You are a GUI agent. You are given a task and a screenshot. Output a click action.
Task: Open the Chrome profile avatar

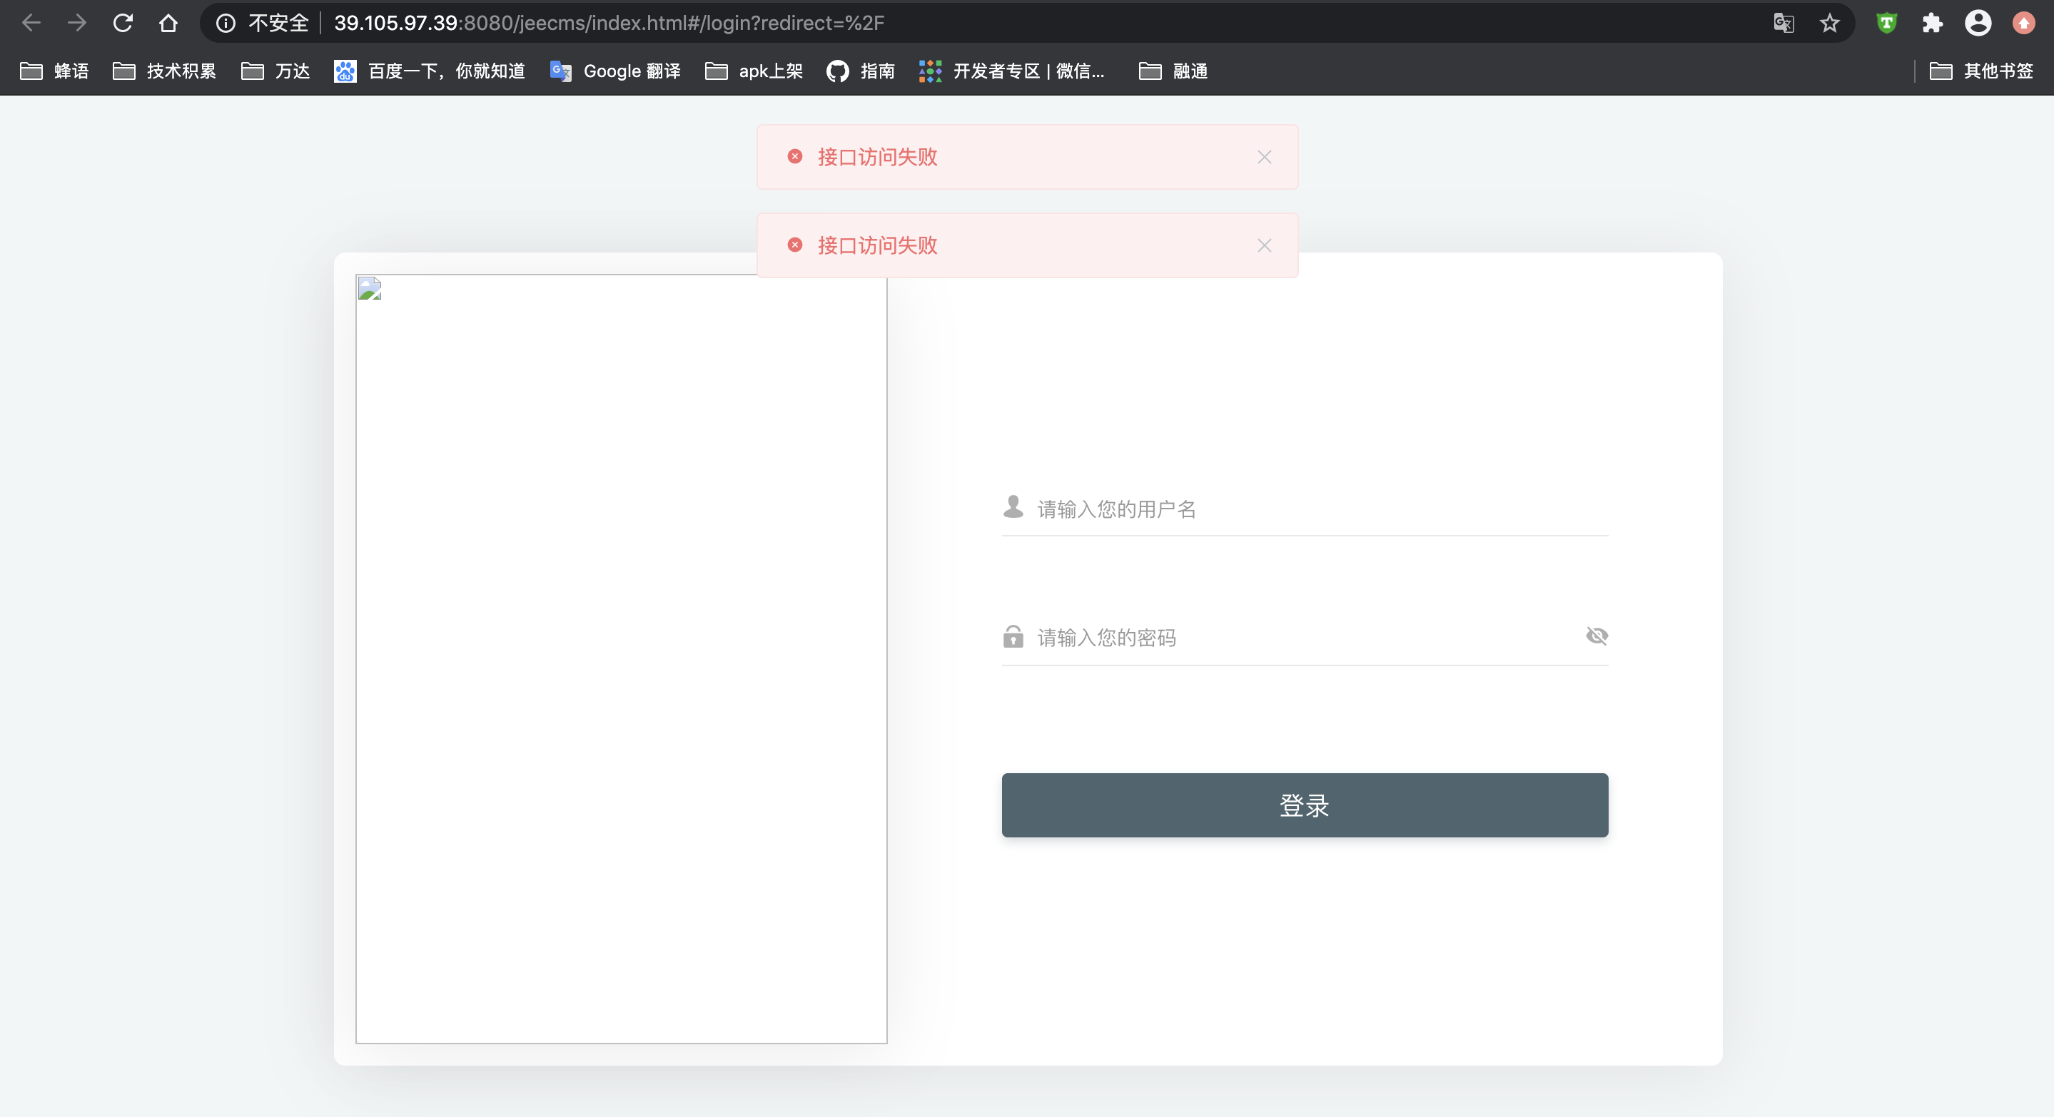1978,23
